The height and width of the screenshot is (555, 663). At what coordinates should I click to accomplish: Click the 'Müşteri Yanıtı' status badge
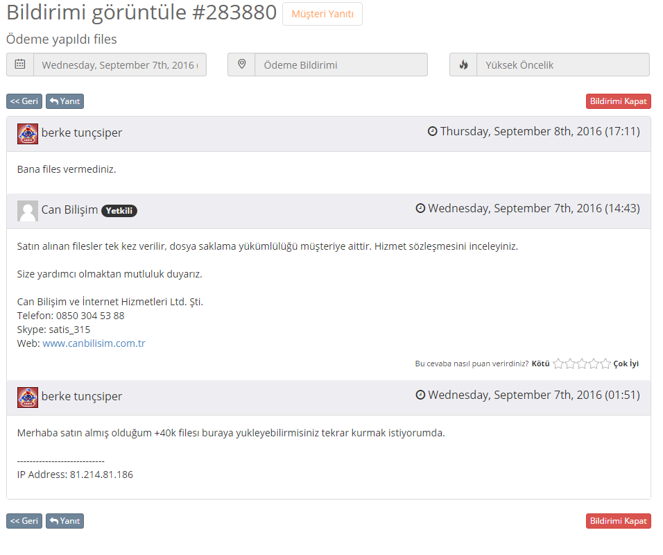click(x=322, y=14)
